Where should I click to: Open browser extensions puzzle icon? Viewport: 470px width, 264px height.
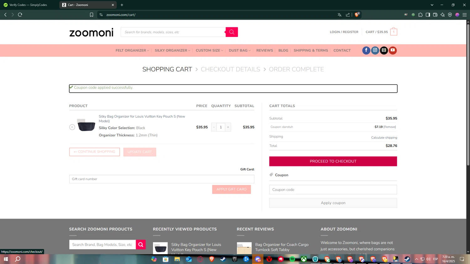pyautogui.click(x=420, y=15)
